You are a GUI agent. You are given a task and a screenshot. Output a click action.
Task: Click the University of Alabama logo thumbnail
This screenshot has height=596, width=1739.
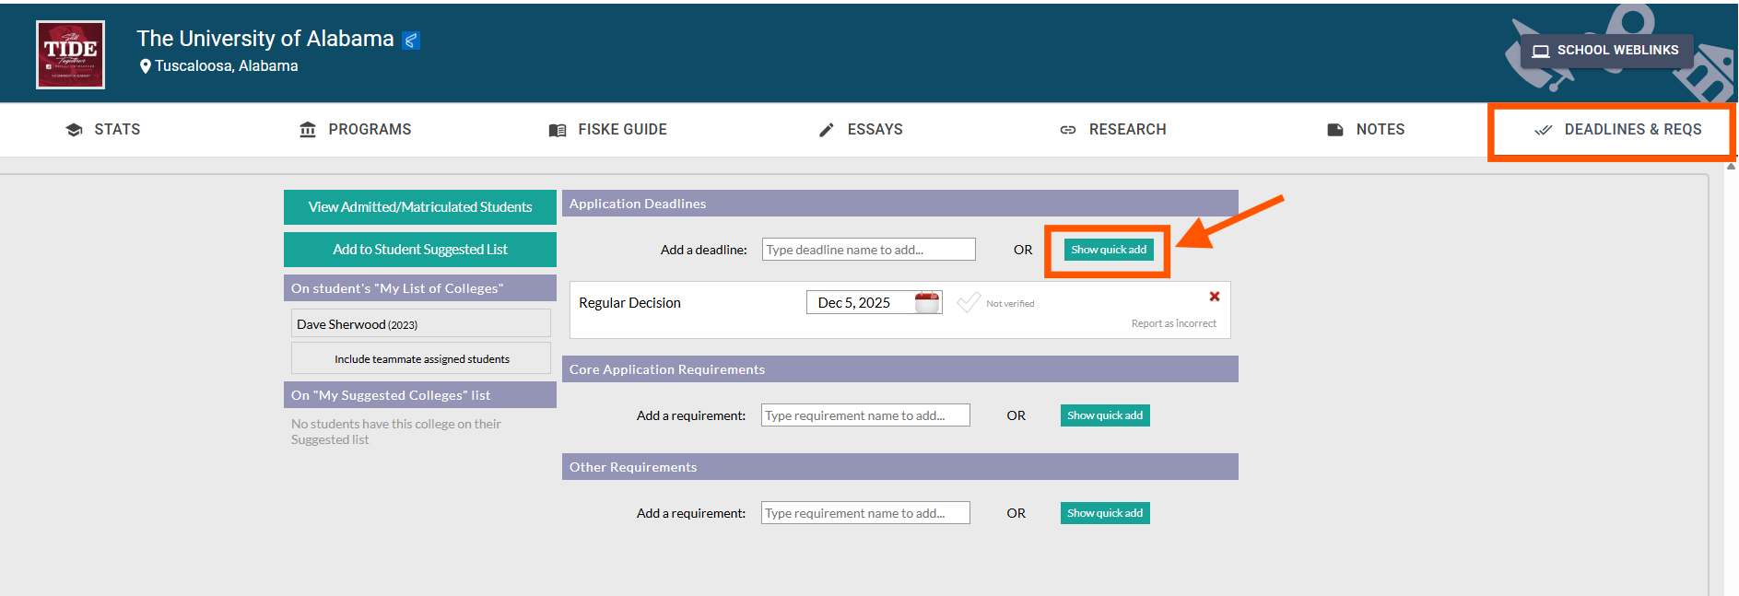[70, 54]
